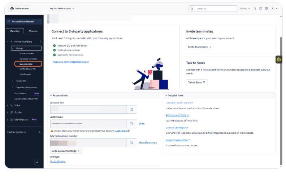Switch to the Monitor tab

[x=33, y=31]
